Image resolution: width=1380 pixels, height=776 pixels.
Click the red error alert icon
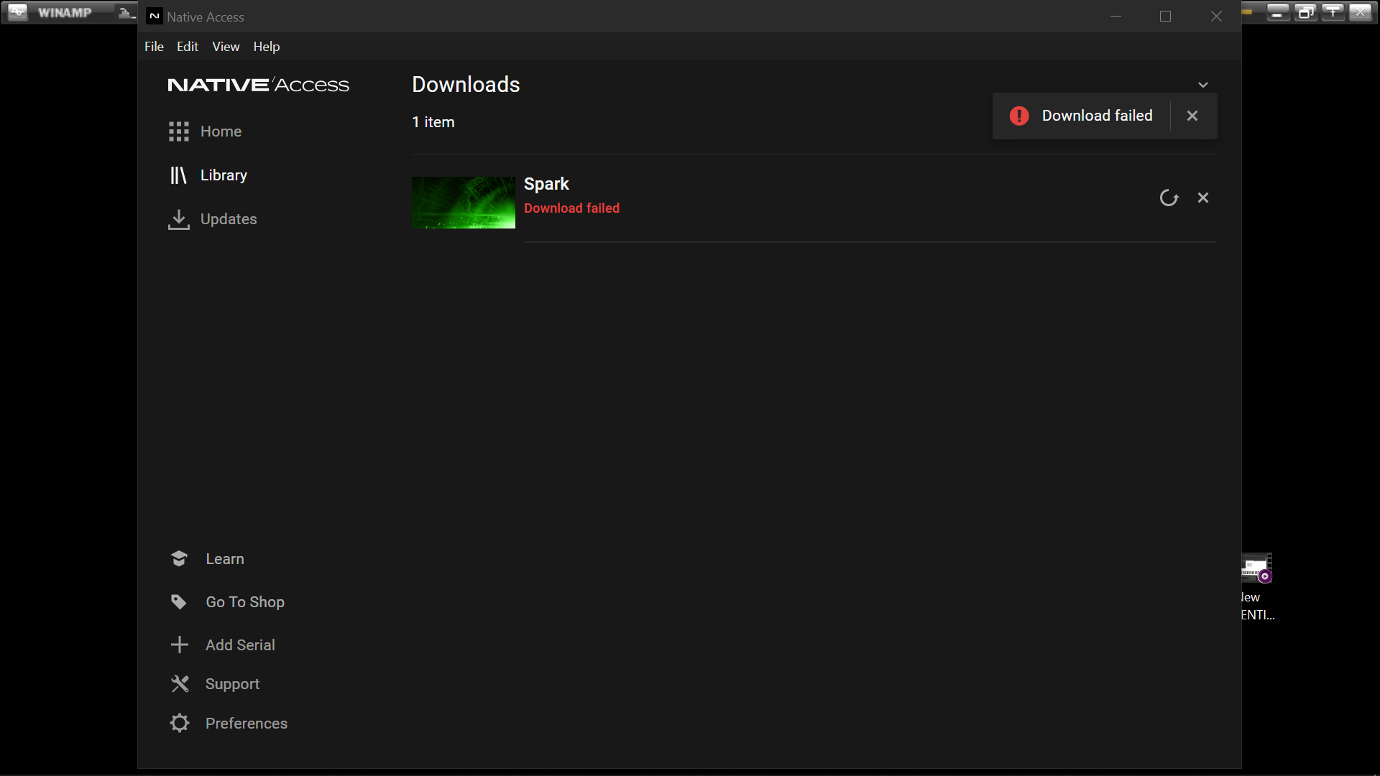(1019, 116)
